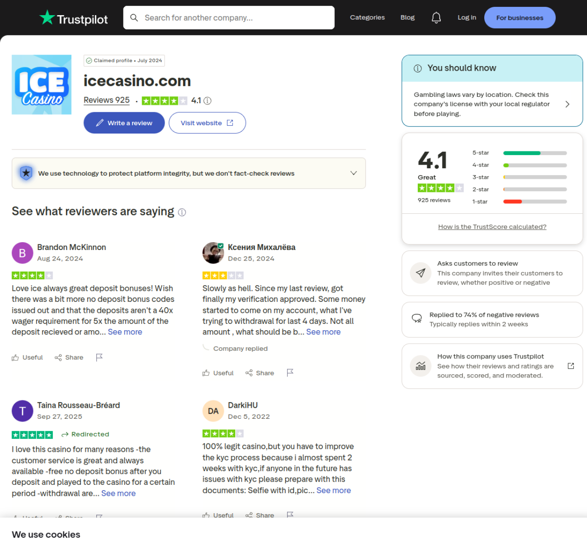Click Replied to 74% of negative reviews
587x538 pixels.
click(x=484, y=315)
